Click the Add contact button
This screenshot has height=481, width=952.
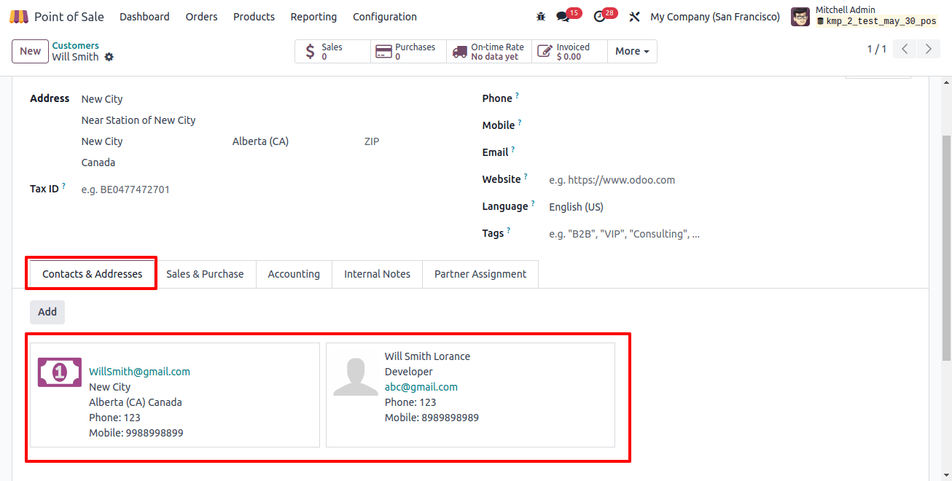tap(47, 312)
